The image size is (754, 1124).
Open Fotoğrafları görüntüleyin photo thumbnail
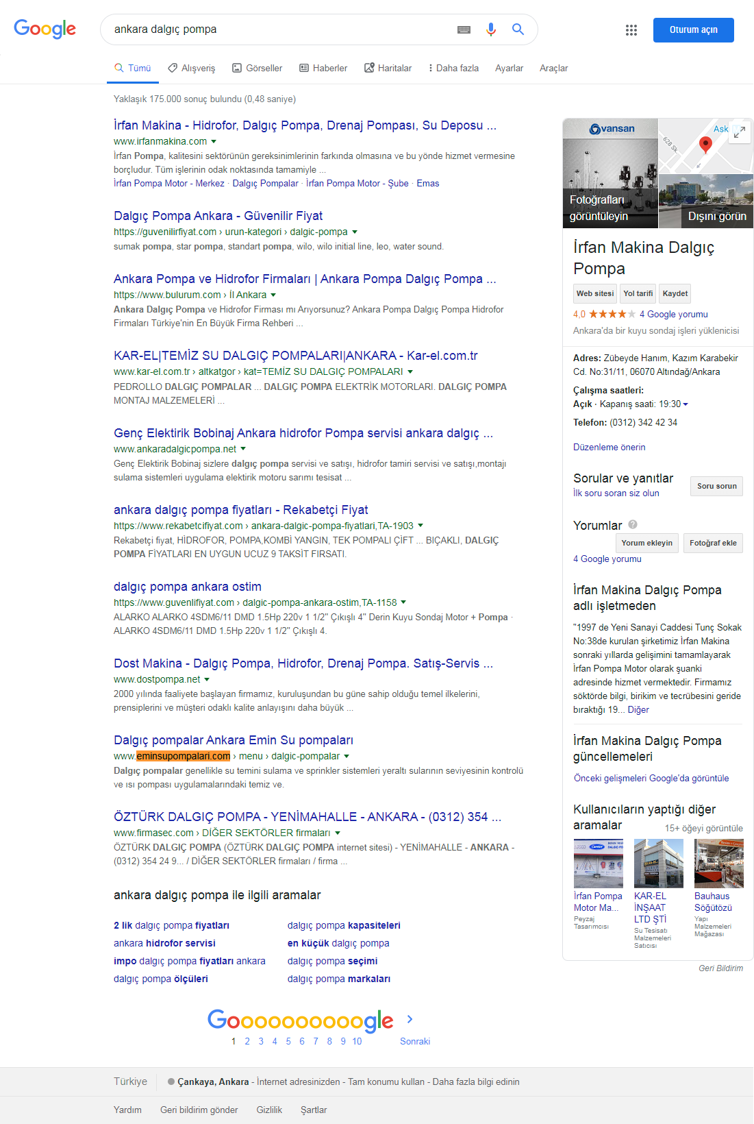[x=610, y=173]
